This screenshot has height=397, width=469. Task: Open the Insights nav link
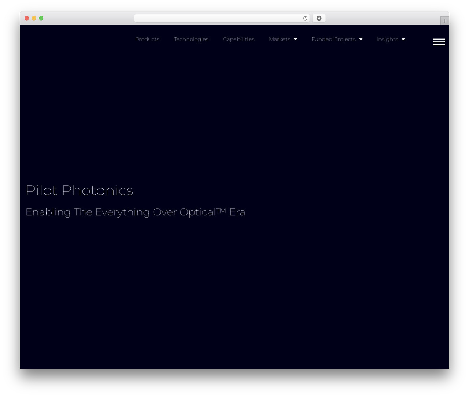(387, 39)
